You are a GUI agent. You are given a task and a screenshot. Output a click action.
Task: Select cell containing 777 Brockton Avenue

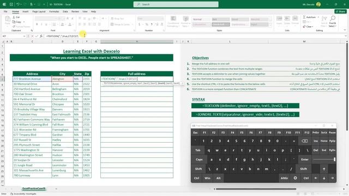(32, 79)
